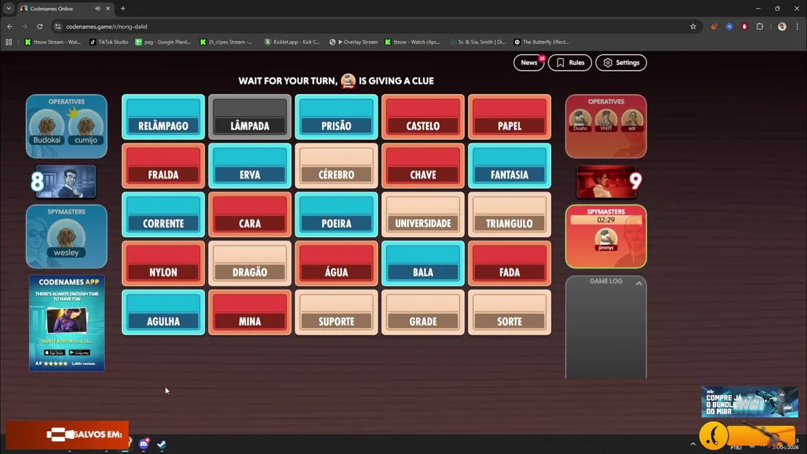The height and width of the screenshot is (454, 807).
Task: Open the App Store badge in ad
Action: (54, 352)
